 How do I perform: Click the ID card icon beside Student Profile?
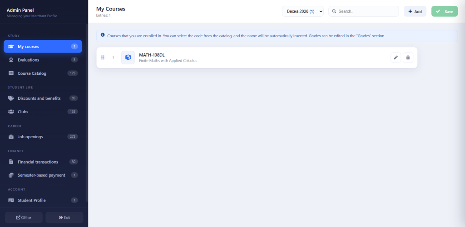pyautogui.click(x=11, y=200)
